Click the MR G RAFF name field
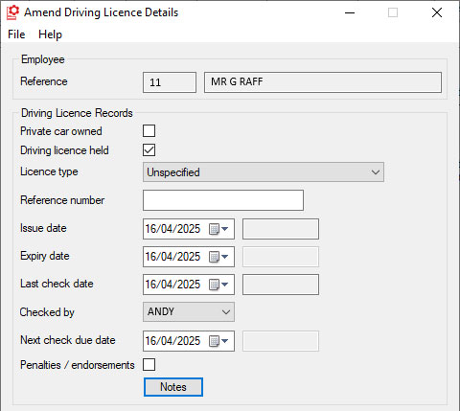 point(323,82)
